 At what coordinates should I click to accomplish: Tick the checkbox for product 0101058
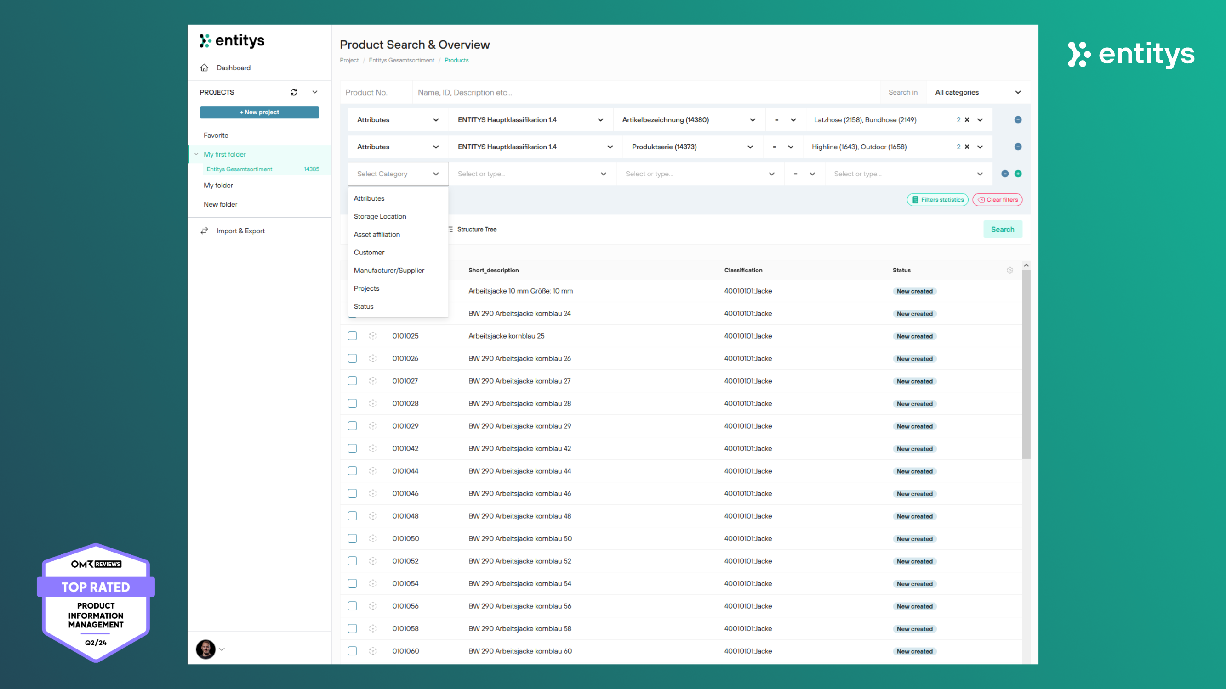click(x=352, y=629)
